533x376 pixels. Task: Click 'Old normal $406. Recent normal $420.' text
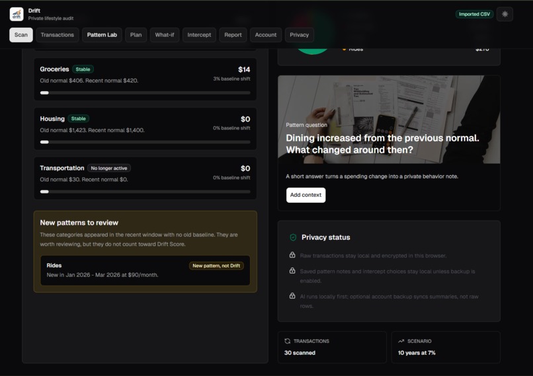click(x=89, y=81)
